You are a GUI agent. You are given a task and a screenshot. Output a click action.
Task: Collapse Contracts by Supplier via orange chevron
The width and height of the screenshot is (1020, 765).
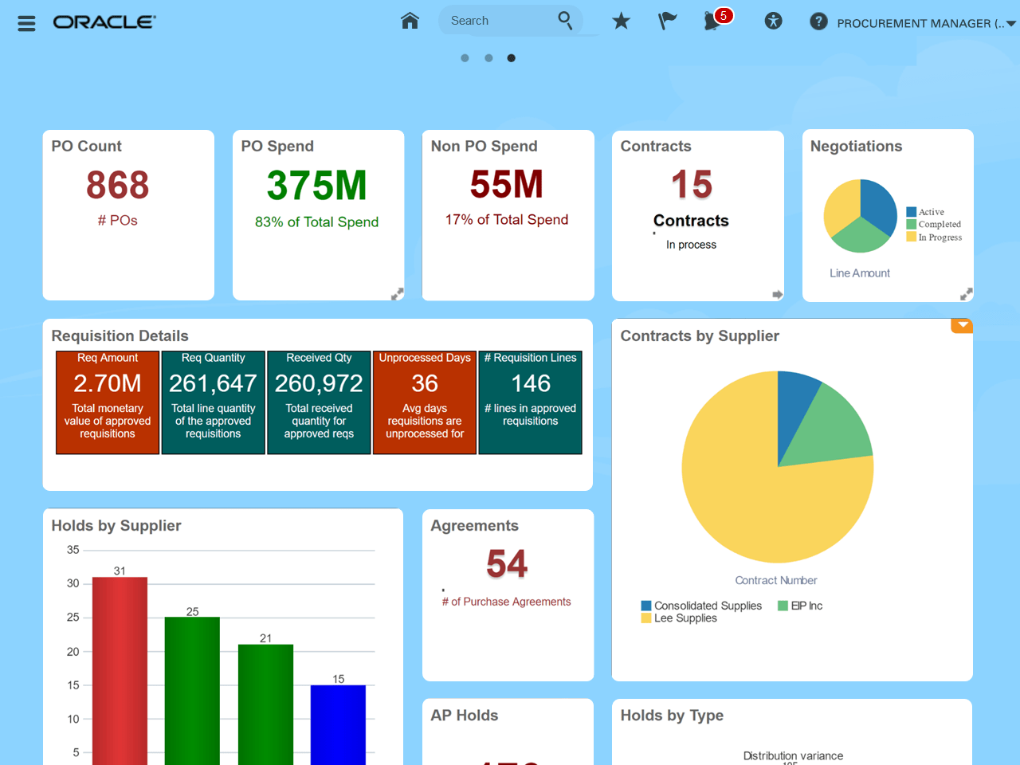point(962,325)
